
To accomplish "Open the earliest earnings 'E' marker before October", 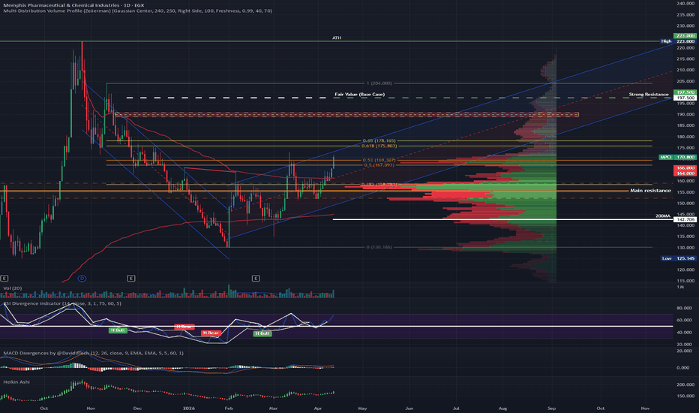I will (x=4, y=278).
